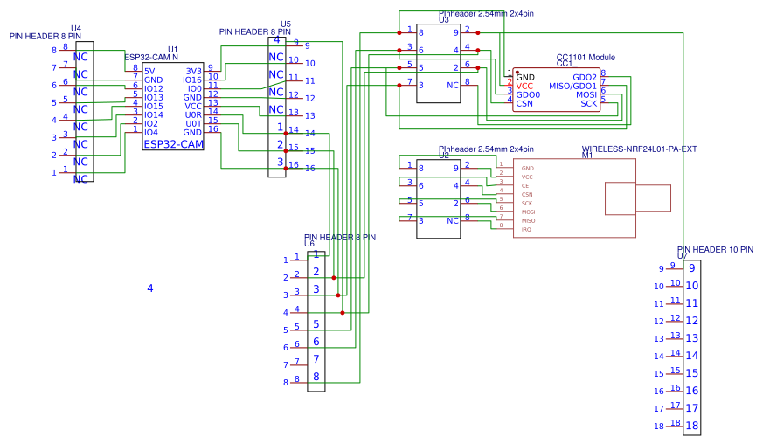
Task: Click the IRQ pin on NRF24L01 module
Action: click(526, 230)
